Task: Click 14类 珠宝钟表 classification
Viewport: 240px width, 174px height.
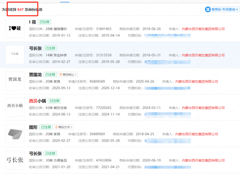Action: pyautogui.click(x=56, y=55)
